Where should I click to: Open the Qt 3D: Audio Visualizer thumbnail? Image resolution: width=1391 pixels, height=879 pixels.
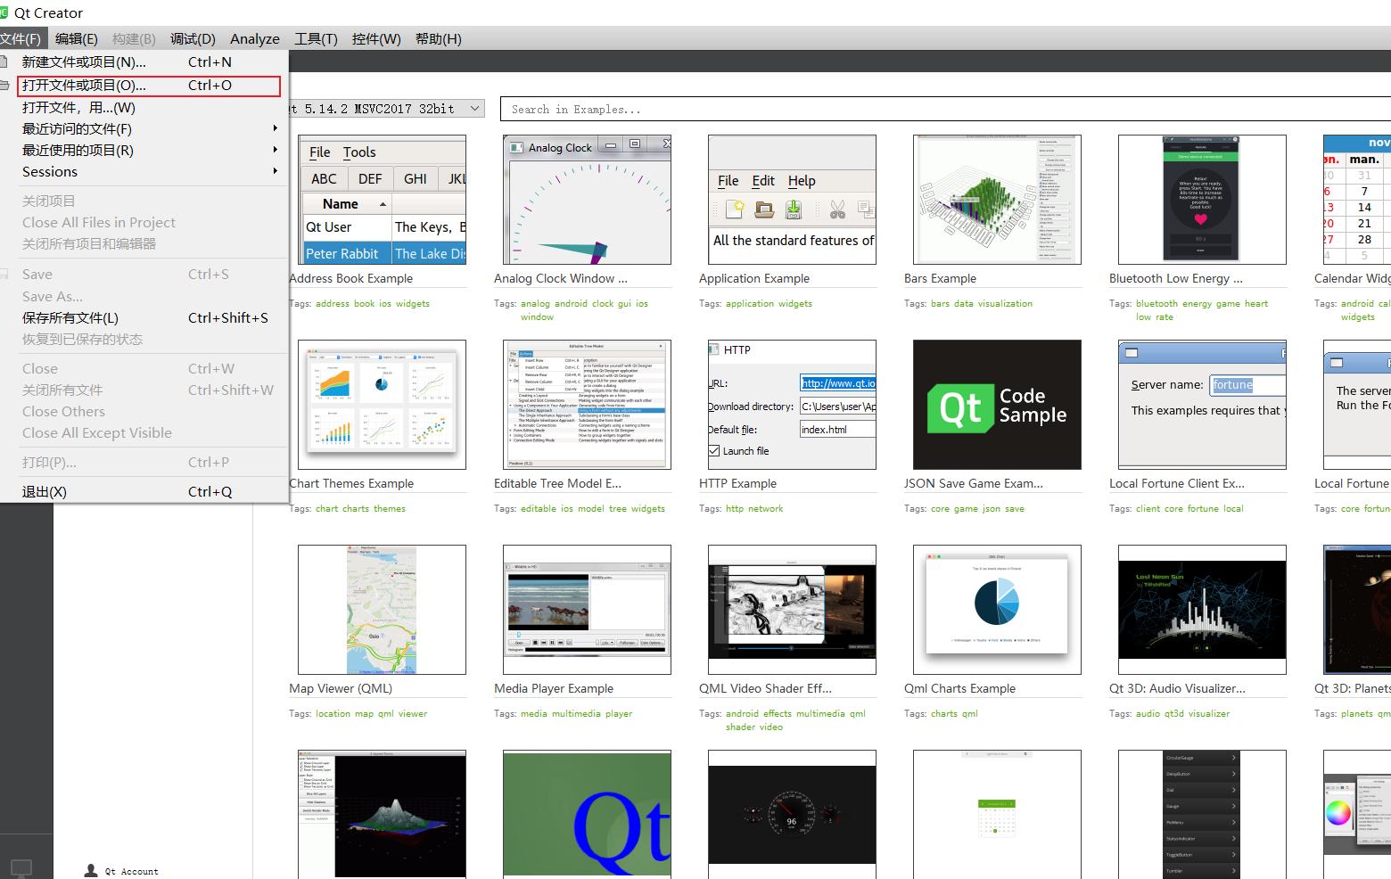coord(1202,610)
